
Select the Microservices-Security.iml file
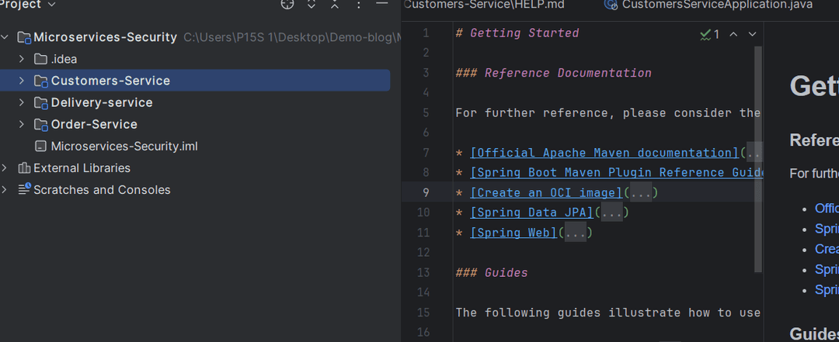tap(125, 147)
